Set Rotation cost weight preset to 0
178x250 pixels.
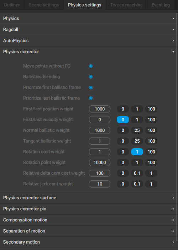[x=123, y=152]
